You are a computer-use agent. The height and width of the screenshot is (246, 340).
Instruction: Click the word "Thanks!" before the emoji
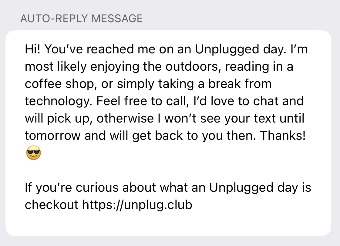[x=283, y=136]
